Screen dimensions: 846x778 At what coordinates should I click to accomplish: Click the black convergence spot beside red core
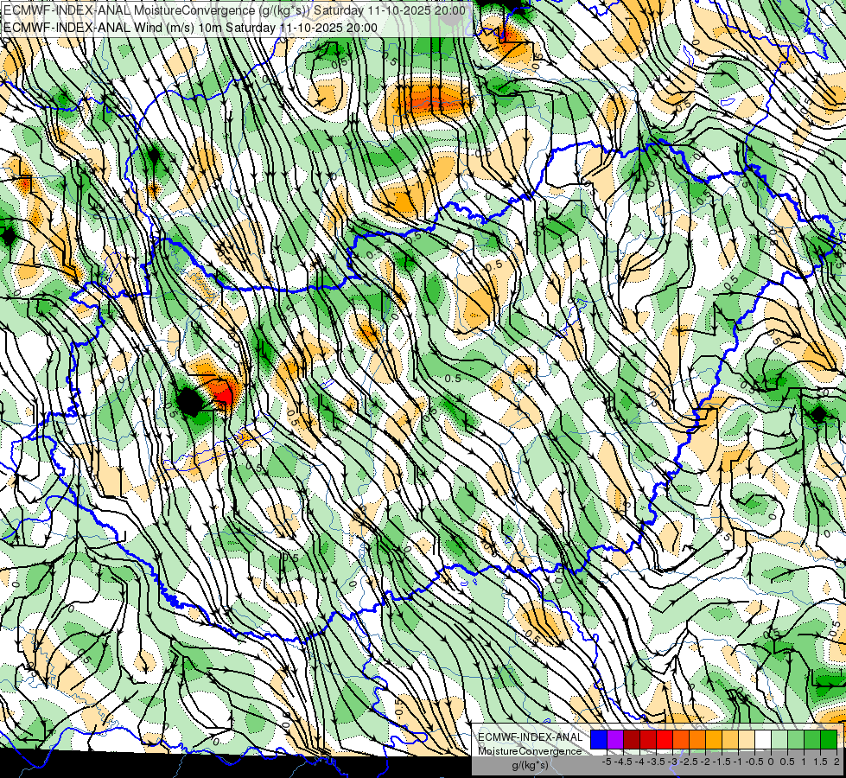(x=189, y=402)
